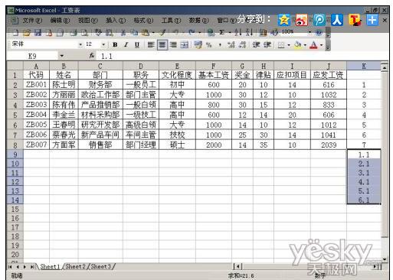Image resolution: width=393 pixels, height=280 pixels.
Task: Click the Percent Style icon
Action: click(209, 45)
